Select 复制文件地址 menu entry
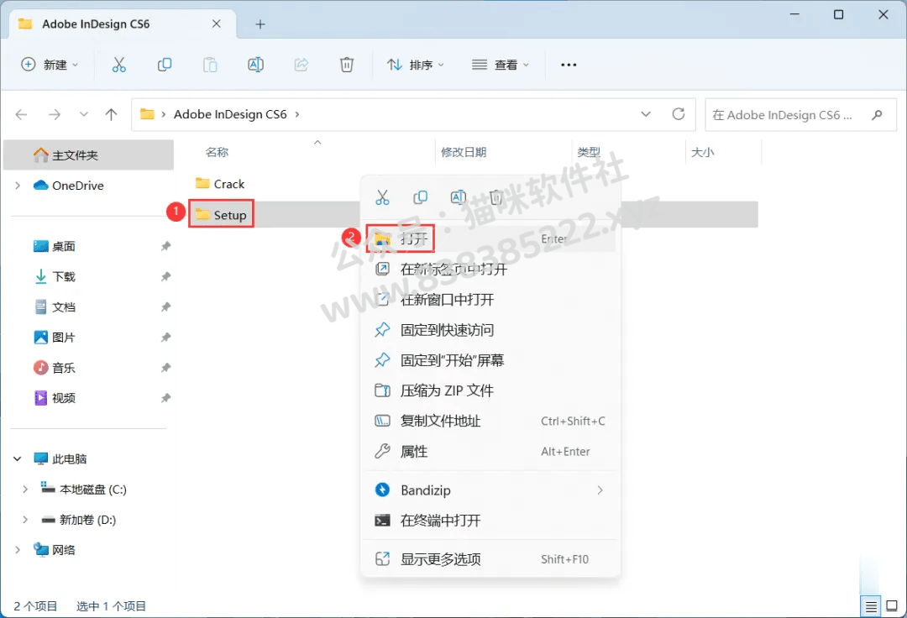 coord(490,421)
